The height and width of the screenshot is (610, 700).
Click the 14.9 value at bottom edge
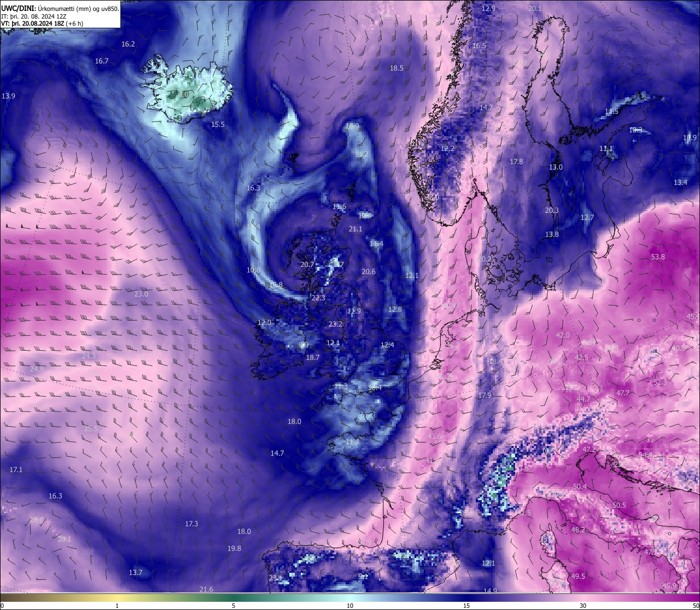point(491,590)
